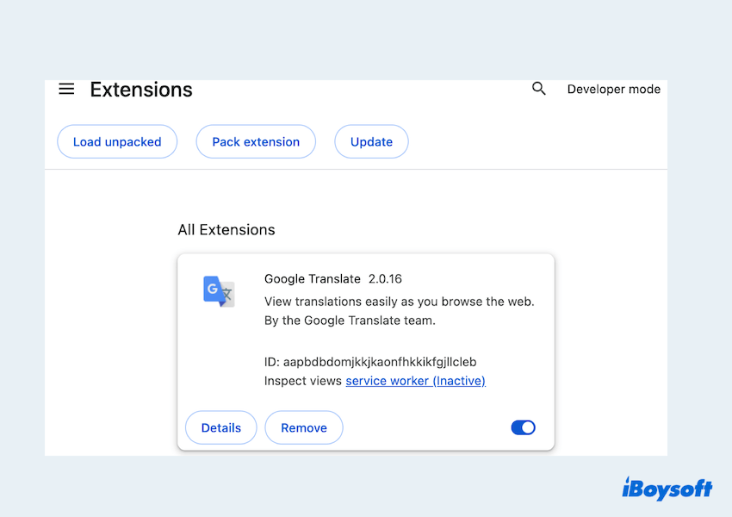Image resolution: width=732 pixels, height=517 pixels.
Task: Click the search extensions magnifier icon
Action: click(539, 89)
